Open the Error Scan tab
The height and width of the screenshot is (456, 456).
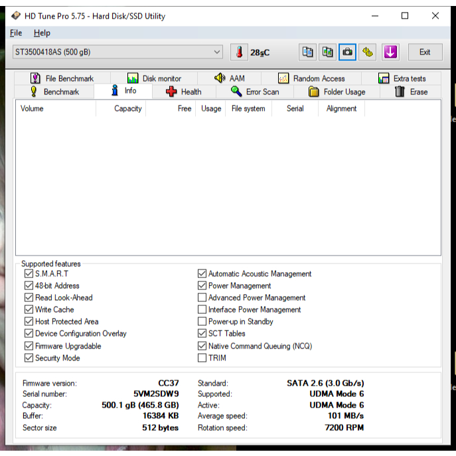(x=255, y=92)
